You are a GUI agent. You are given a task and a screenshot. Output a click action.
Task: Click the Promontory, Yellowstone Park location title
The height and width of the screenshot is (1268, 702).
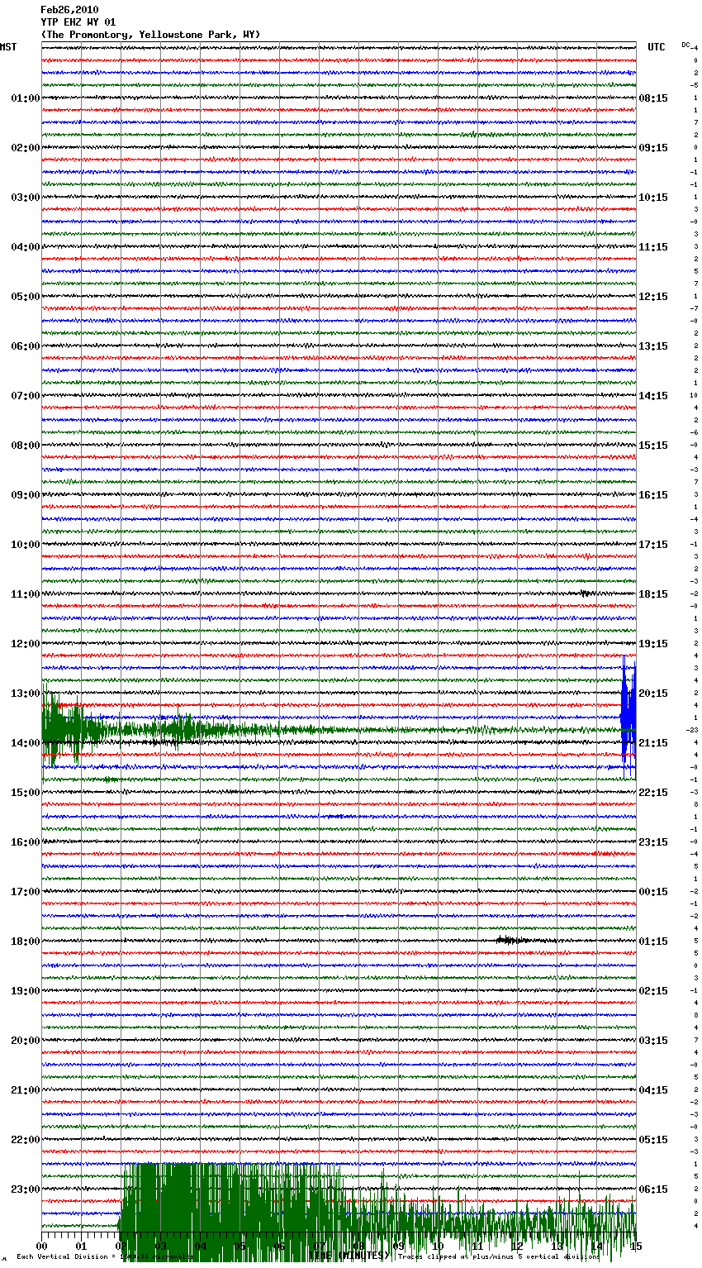coord(150,35)
